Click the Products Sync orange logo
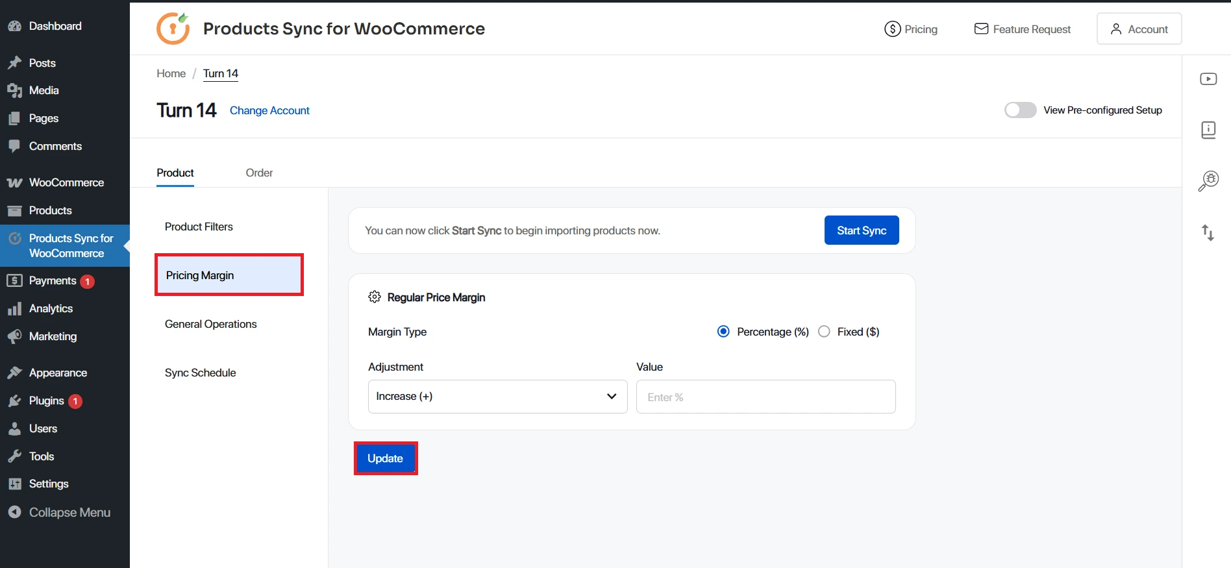Viewport: 1231px width, 568px height. pyautogui.click(x=173, y=29)
